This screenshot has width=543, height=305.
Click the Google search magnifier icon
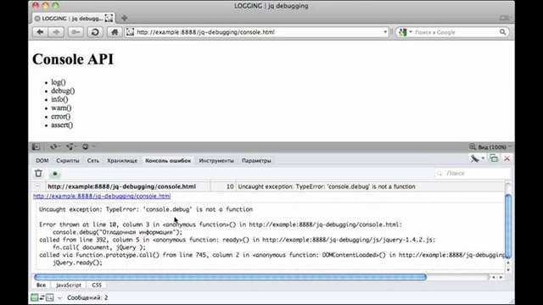click(x=502, y=32)
